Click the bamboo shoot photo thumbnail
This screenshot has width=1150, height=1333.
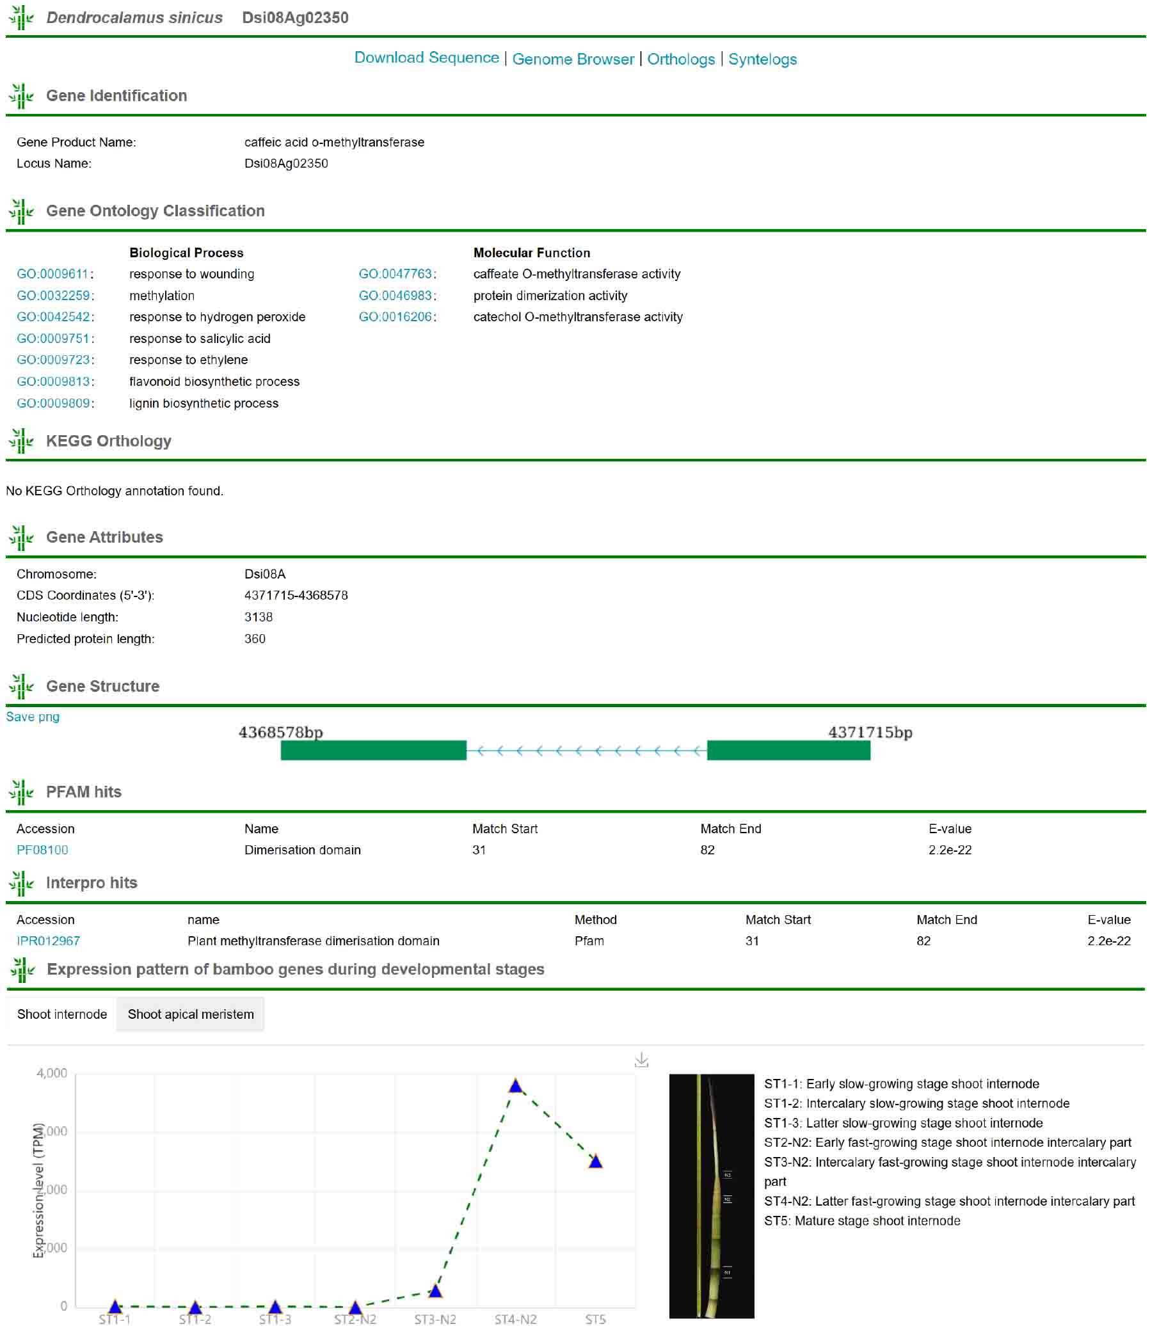tap(712, 1196)
